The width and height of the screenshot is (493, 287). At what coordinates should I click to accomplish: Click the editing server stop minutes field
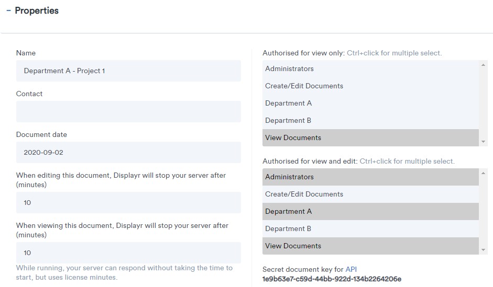tap(128, 203)
